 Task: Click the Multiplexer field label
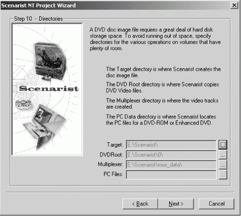click(110, 165)
